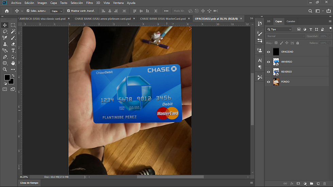333x187 pixels.
Task: Toggle layer filtering on/off switch
Action: 330,29
